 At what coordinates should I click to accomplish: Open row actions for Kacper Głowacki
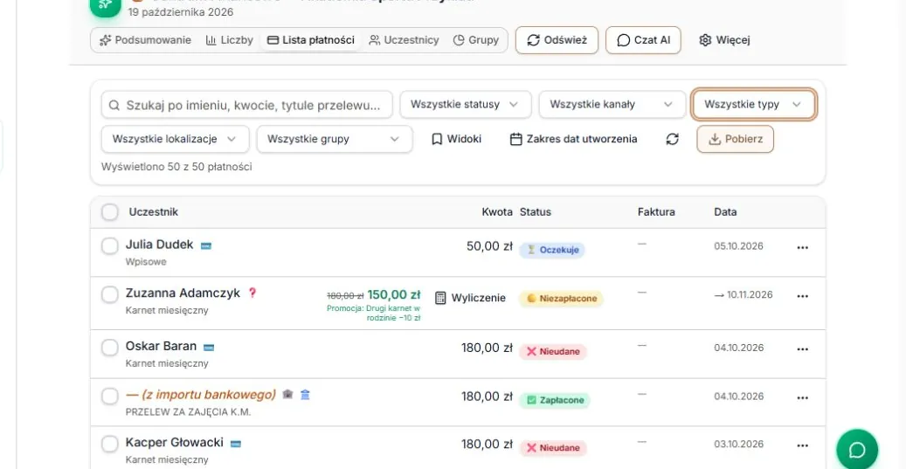(803, 445)
